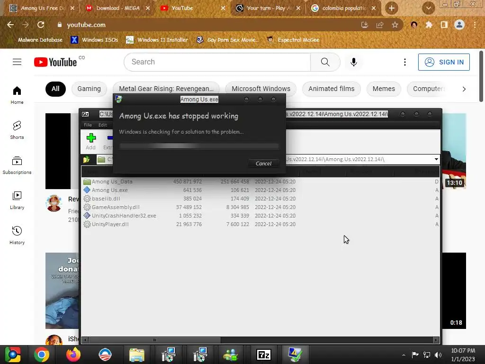Screen dimensions: 485x364
Task: Switch to the Among Us Free Download tab
Action: [42, 8]
